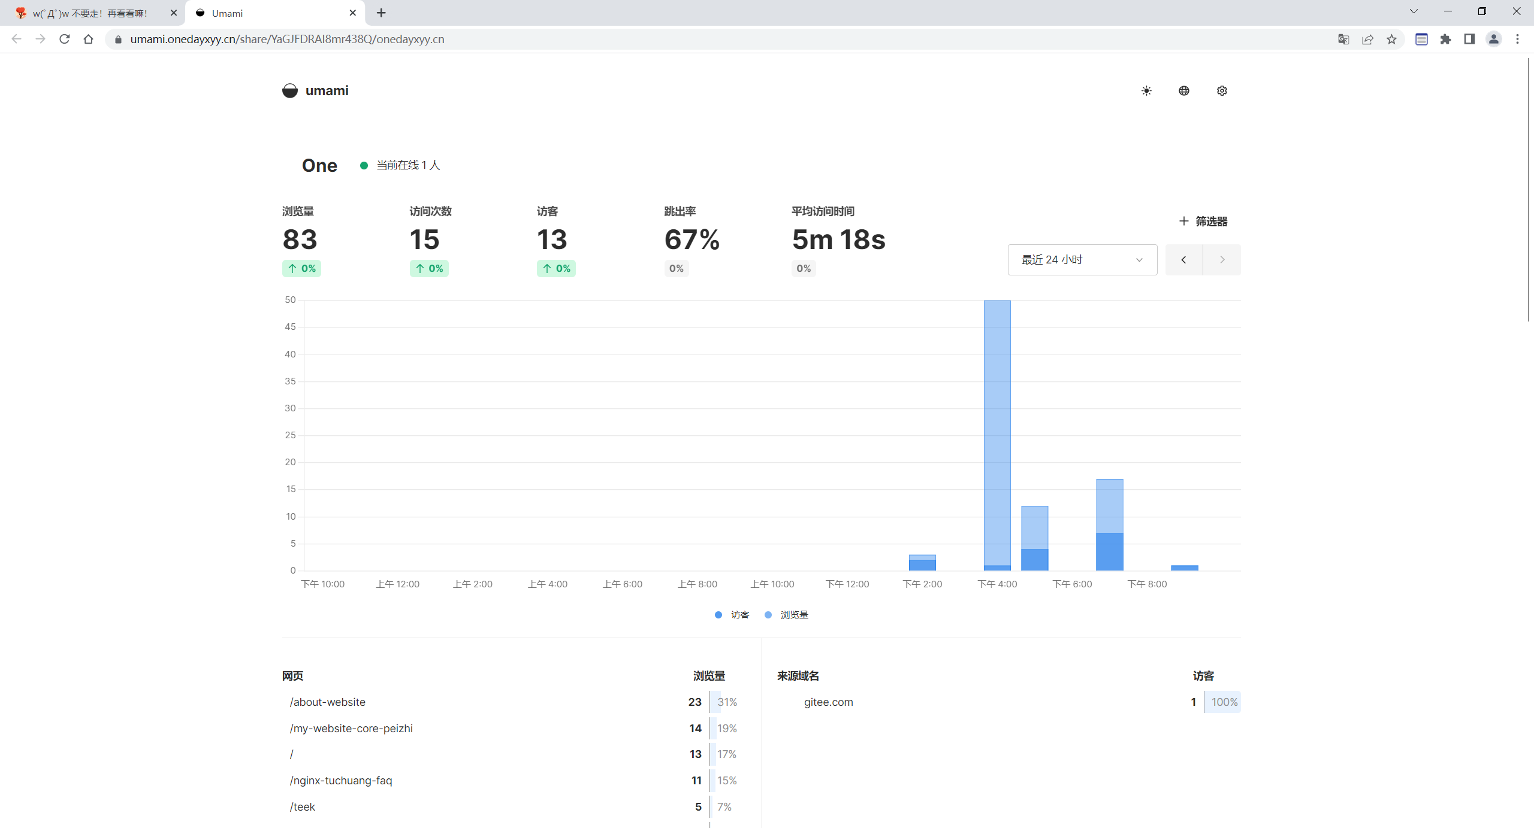Open the Chrome profile avatar
This screenshot has height=828, width=1534.
click(x=1493, y=39)
